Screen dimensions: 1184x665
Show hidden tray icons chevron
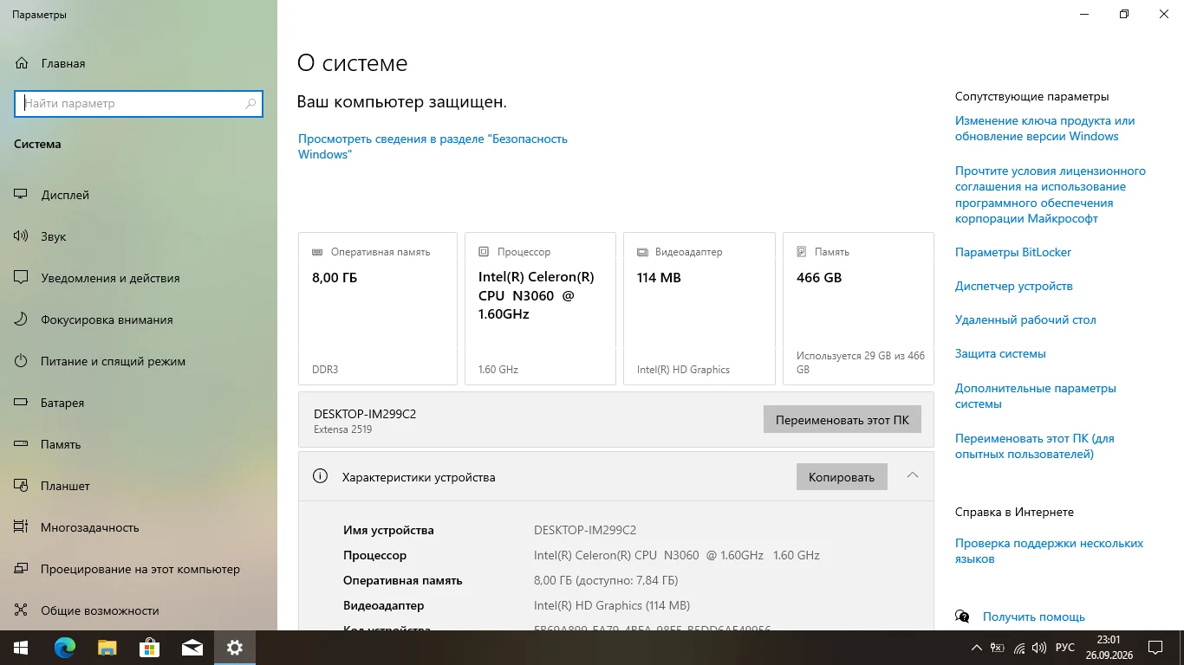(x=977, y=648)
